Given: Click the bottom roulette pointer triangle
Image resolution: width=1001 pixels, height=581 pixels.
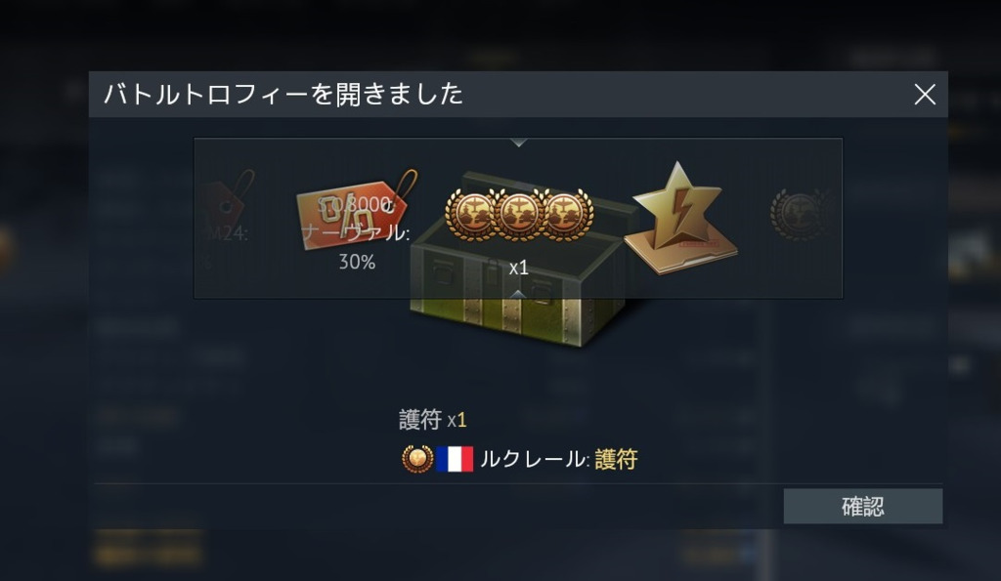Looking at the screenshot, I should (x=518, y=293).
